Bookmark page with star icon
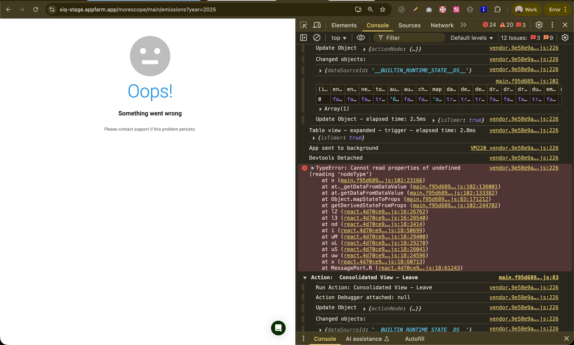This screenshot has width=574, height=345. pyautogui.click(x=383, y=10)
